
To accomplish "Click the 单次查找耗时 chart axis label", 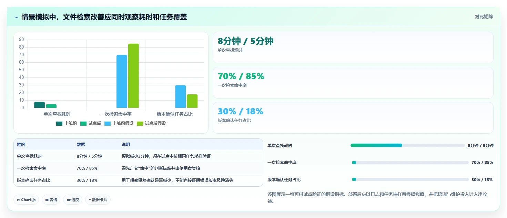I will click(57, 114).
